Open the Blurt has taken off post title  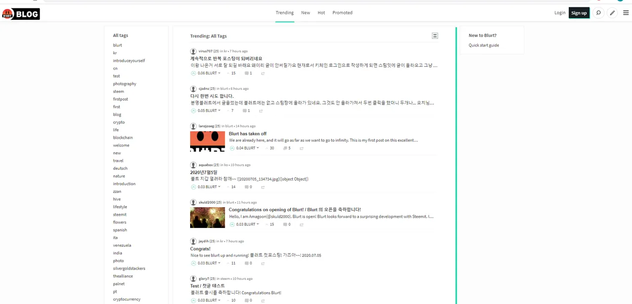coord(248,134)
